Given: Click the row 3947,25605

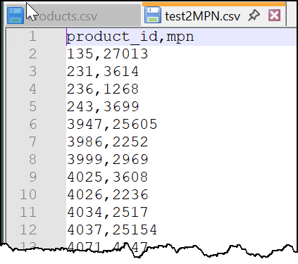Looking at the screenshot, I should coord(112,125).
